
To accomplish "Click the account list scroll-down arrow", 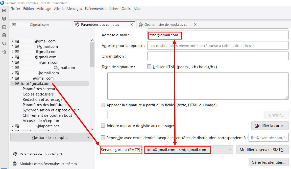I will pyautogui.click(x=92, y=129).
